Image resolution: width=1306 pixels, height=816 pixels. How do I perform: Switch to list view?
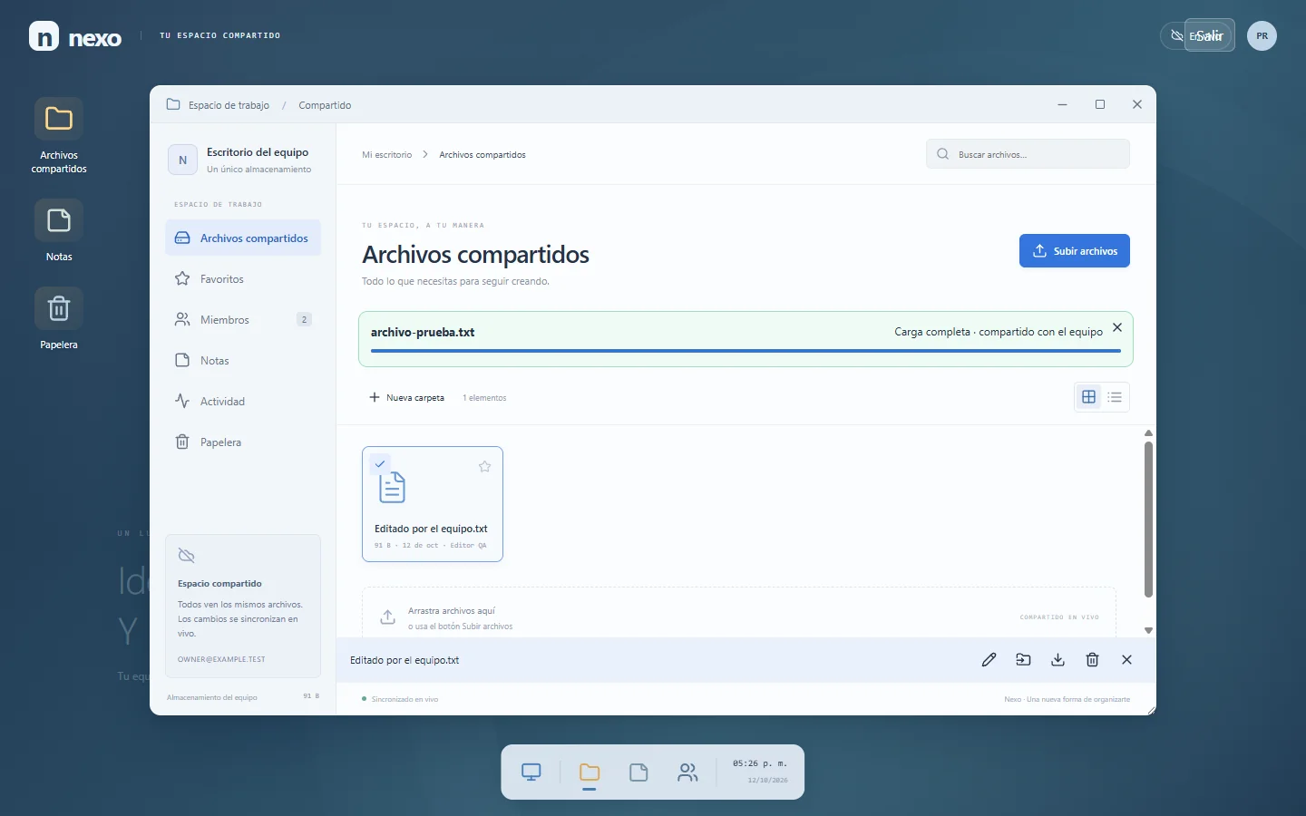click(1115, 397)
